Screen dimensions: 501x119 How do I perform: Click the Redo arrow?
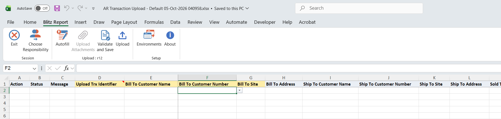click(80, 8)
